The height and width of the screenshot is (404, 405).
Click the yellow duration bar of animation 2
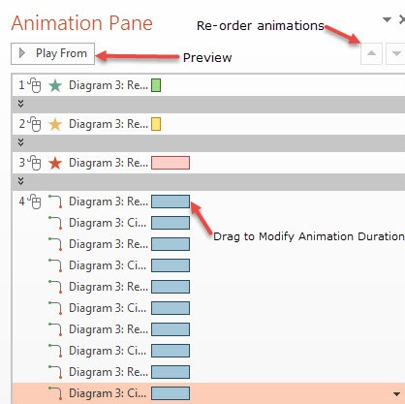click(x=156, y=124)
